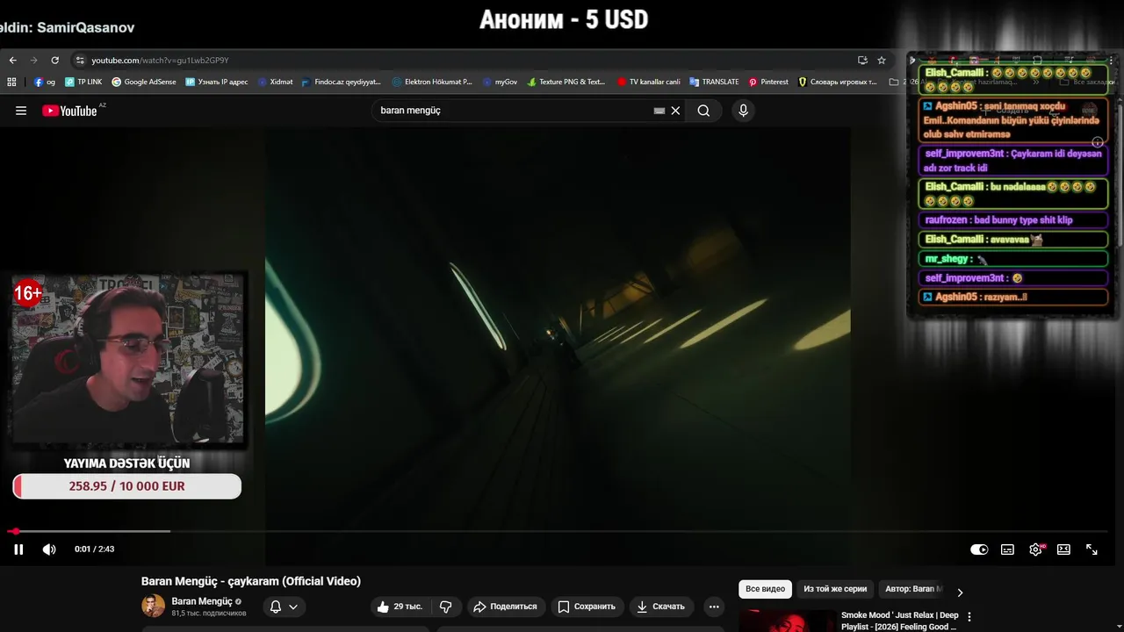The width and height of the screenshot is (1124, 632).
Task: Start voice search with microphone
Action: 743,111
